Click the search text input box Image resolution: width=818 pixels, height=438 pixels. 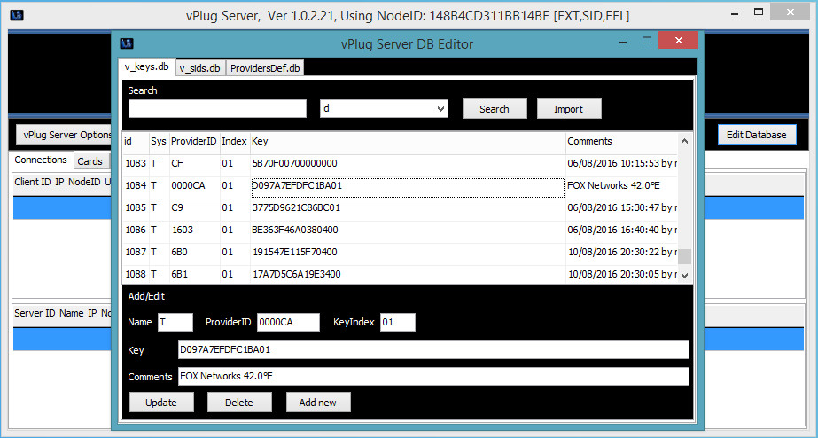(x=217, y=109)
